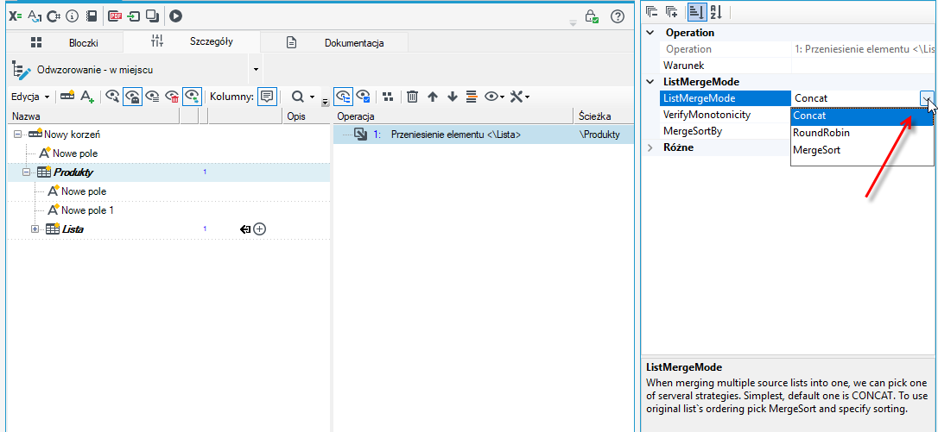Screen dimensions: 938x432
Task: Toggle the eye with red trash icon
Action: [172, 97]
